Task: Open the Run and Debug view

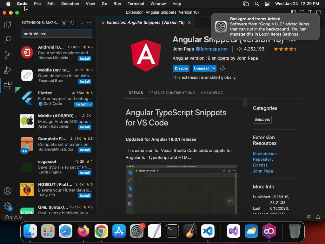Action: coord(8,70)
